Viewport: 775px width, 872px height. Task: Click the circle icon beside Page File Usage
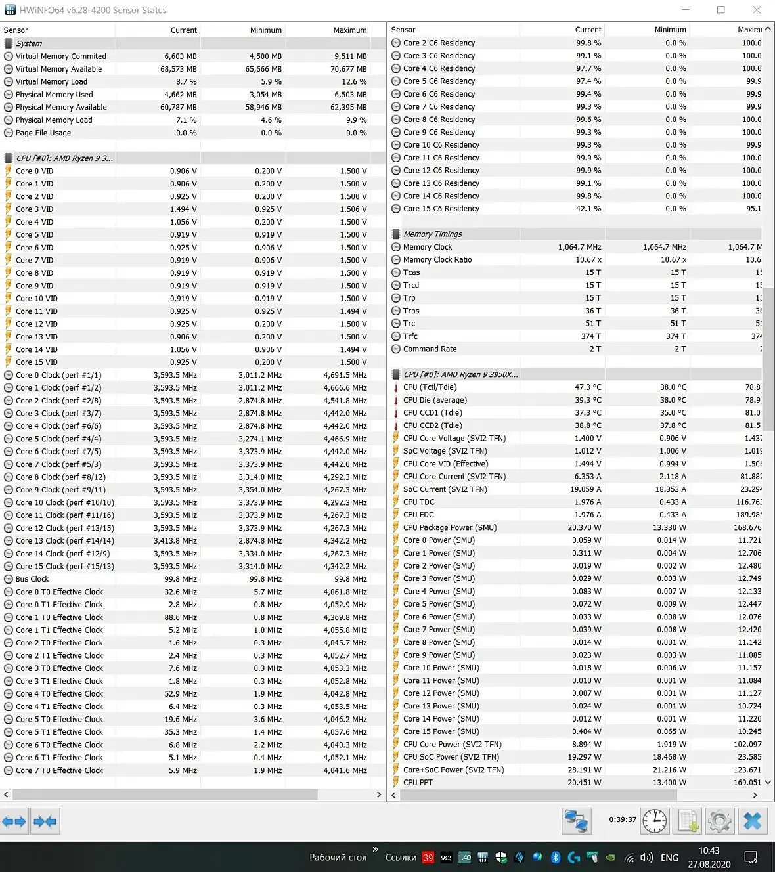[9, 133]
